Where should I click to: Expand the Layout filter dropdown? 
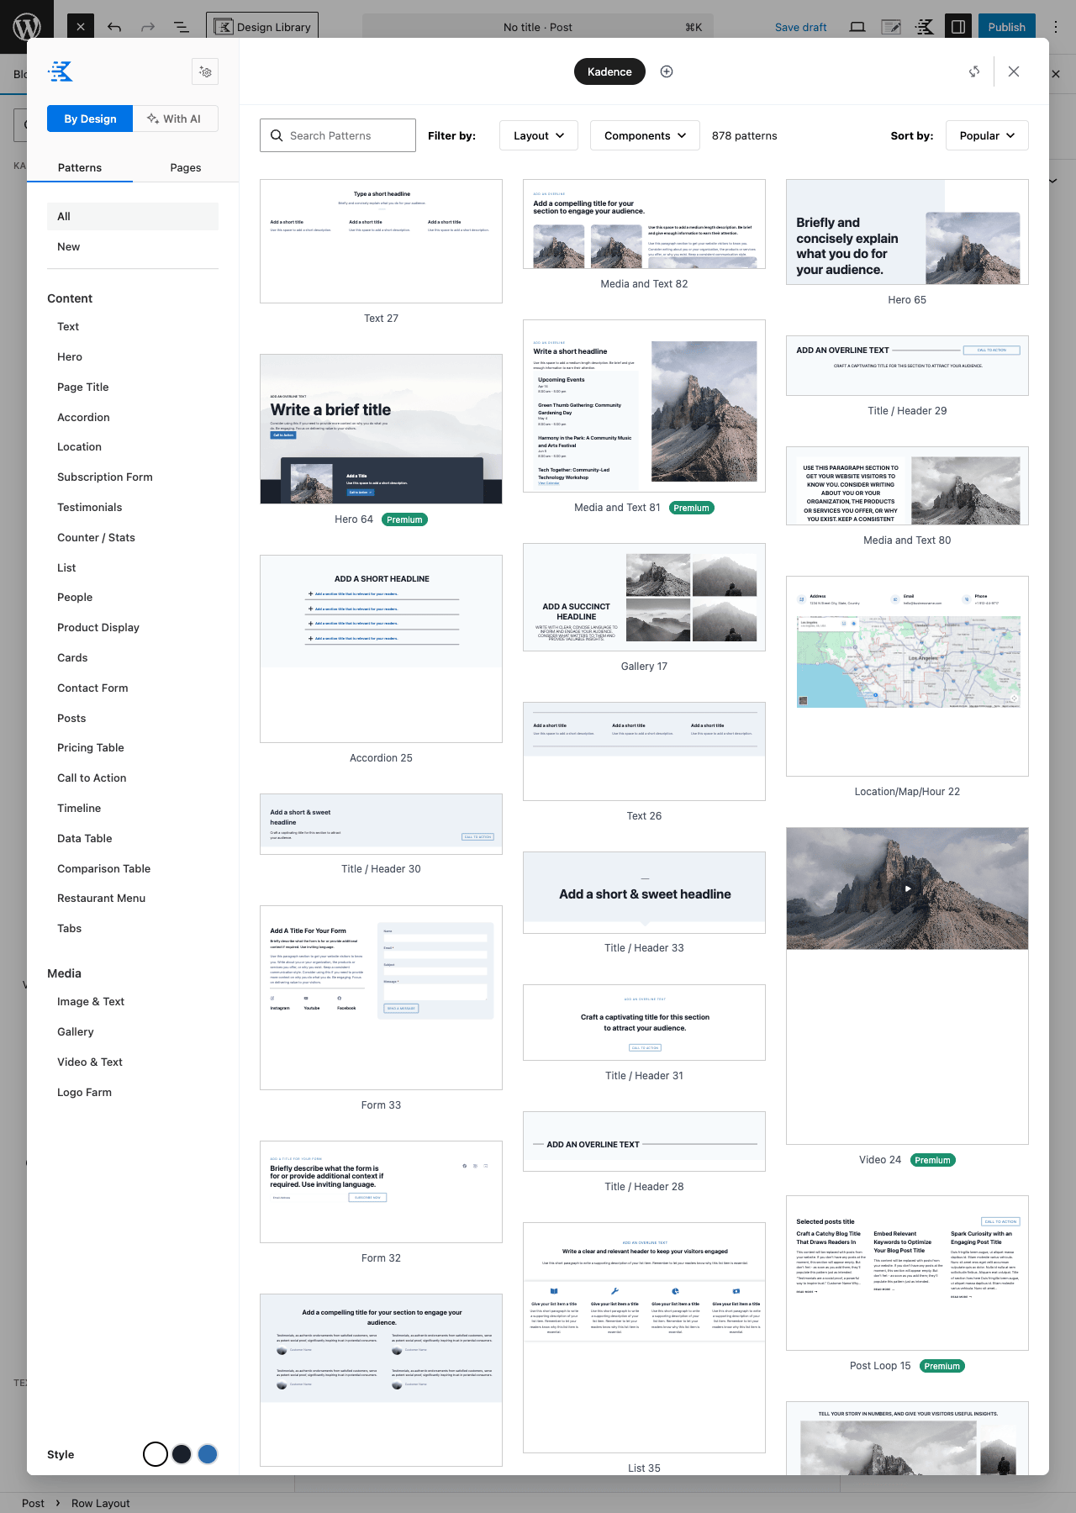point(539,135)
